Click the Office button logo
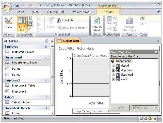 pyautogui.click(x=7, y=8)
